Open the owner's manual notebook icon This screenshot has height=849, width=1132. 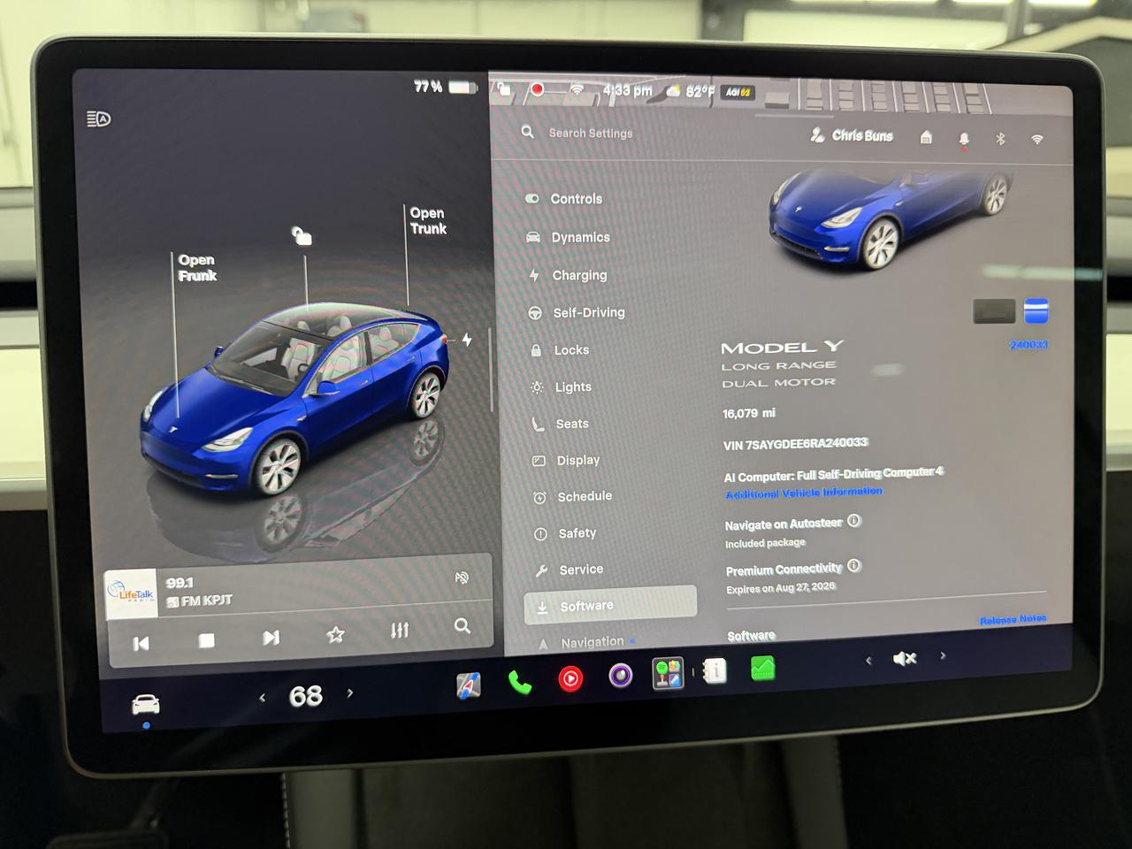(715, 671)
